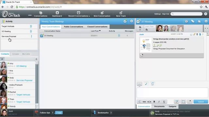This screenshot has height=117, width=209.
Task: Open Verigy PDF document thumbnail
Action: coord(146,45)
